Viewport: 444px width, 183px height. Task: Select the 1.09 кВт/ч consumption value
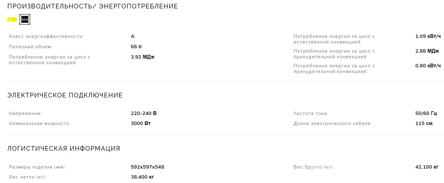point(428,36)
